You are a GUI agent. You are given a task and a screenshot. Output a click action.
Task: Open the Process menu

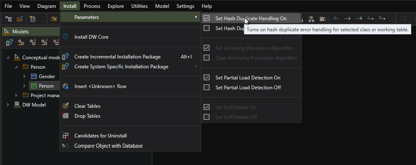[x=92, y=6]
